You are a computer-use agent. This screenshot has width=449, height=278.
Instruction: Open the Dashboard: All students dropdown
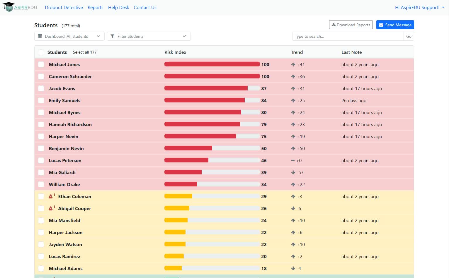coord(69,36)
